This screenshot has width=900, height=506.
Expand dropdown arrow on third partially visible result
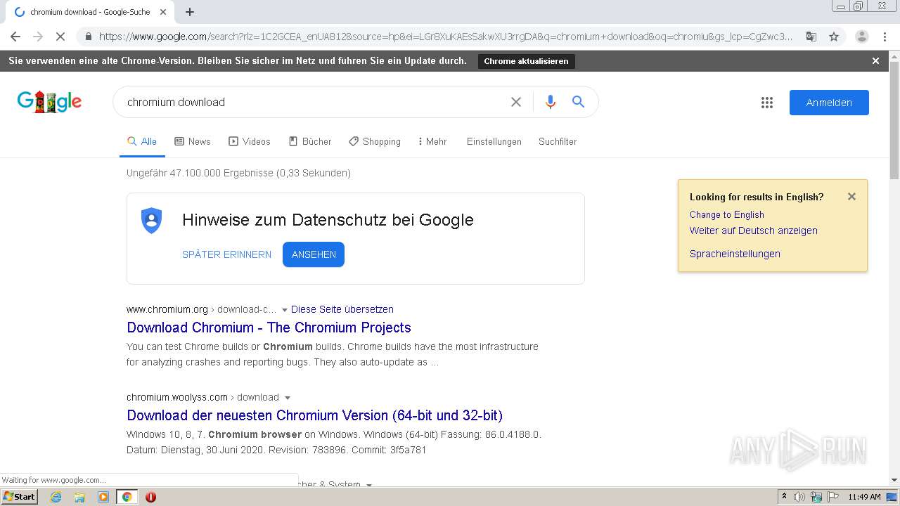coord(369,484)
